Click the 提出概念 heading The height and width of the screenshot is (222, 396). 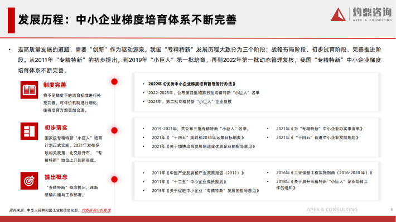tap(56, 177)
